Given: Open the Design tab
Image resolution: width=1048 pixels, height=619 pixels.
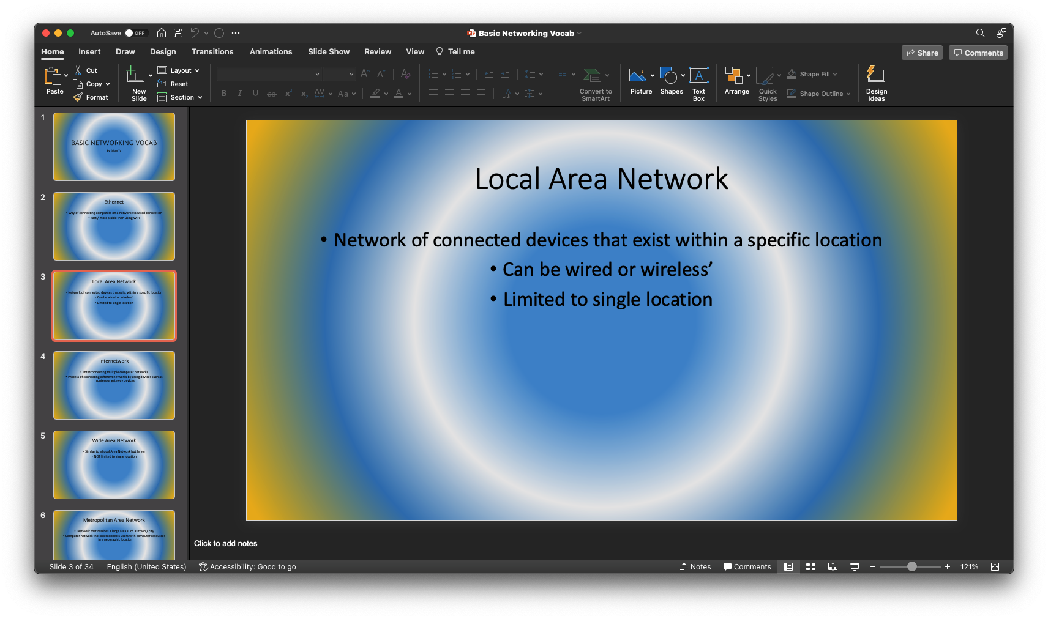Looking at the screenshot, I should 163,52.
